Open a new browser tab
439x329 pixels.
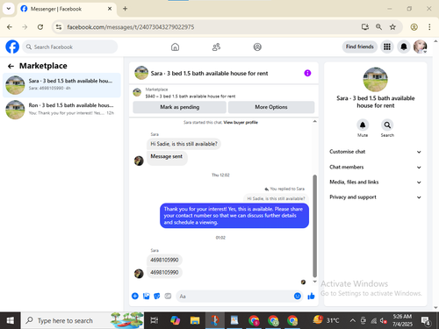pyautogui.click(x=125, y=9)
